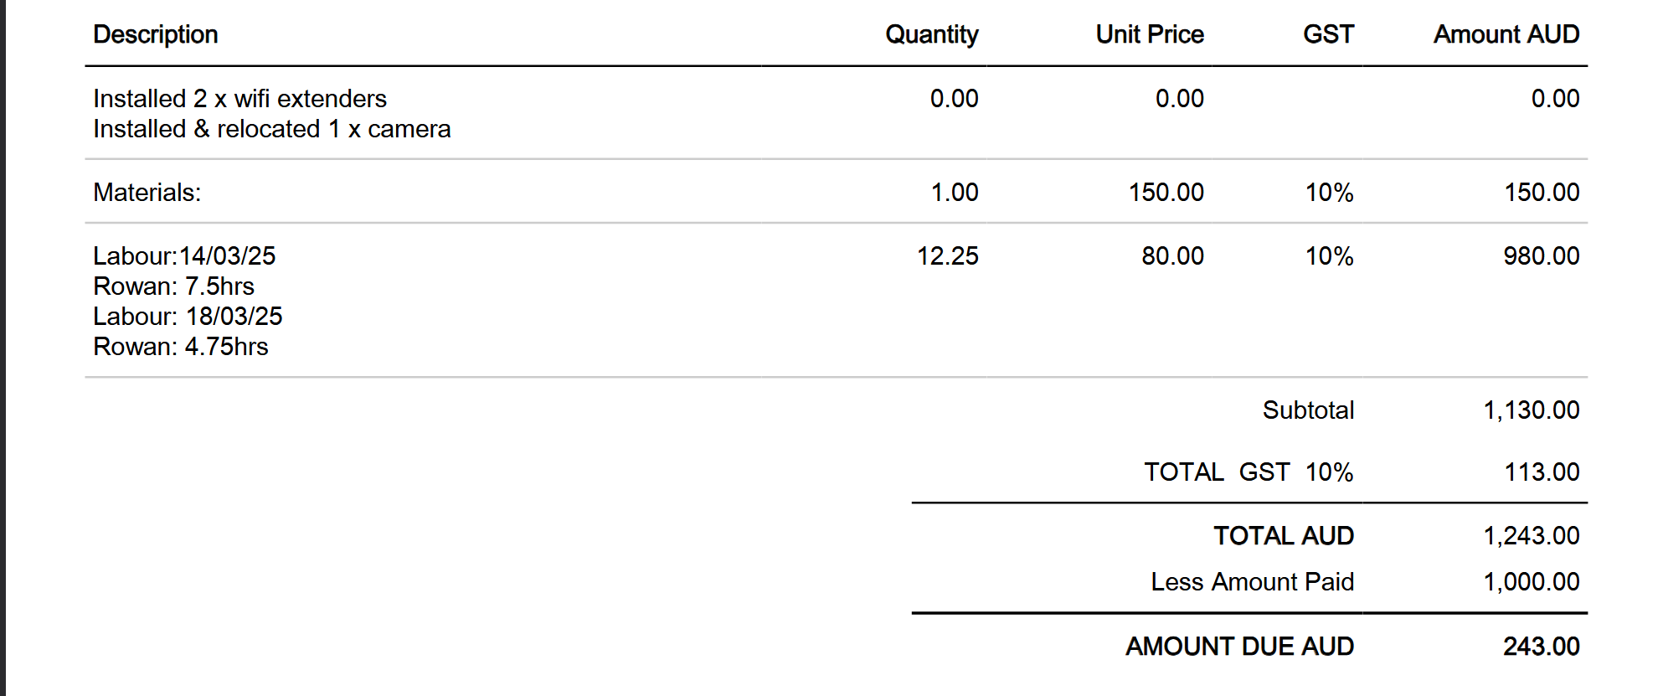Click the Description column header
Screen dimensions: 1663x696
(156, 34)
